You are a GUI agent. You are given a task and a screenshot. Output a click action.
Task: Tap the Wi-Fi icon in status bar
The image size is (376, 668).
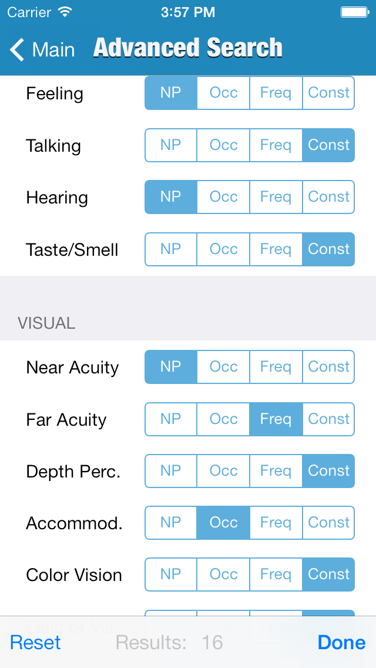pos(65,12)
